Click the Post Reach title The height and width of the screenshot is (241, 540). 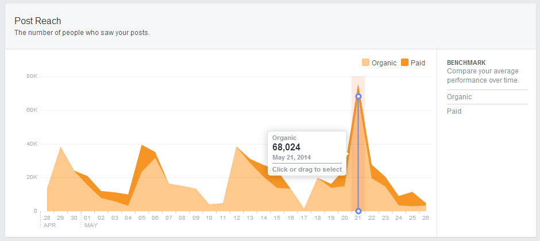[x=38, y=21]
